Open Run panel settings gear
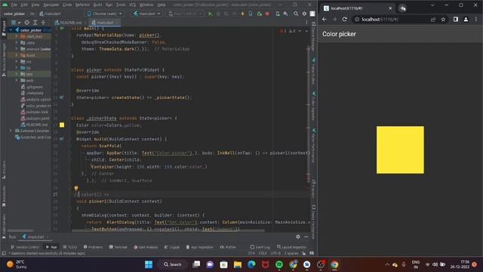The height and width of the screenshot is (272, 483). (x=298, y=236)
